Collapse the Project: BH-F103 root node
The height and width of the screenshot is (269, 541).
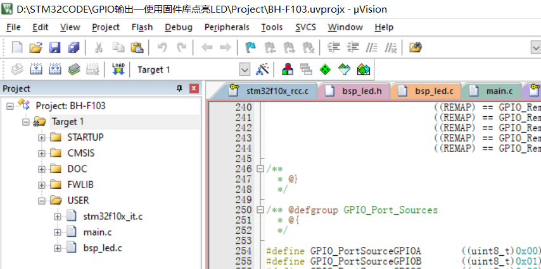tap(10, 106)
